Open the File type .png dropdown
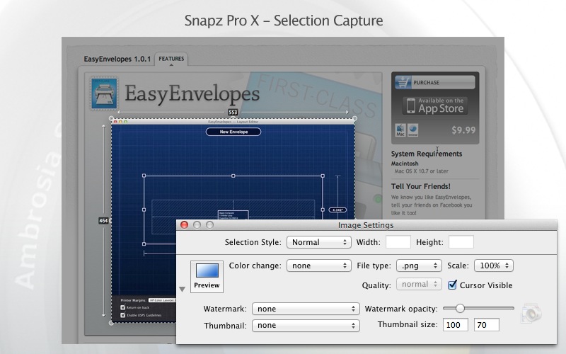 419,265
